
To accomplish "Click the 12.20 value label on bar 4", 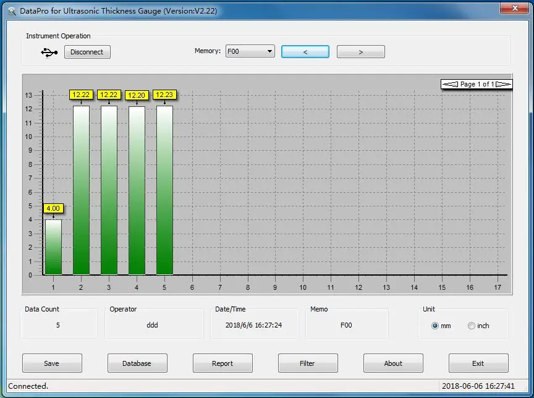I will click(137, 95).
